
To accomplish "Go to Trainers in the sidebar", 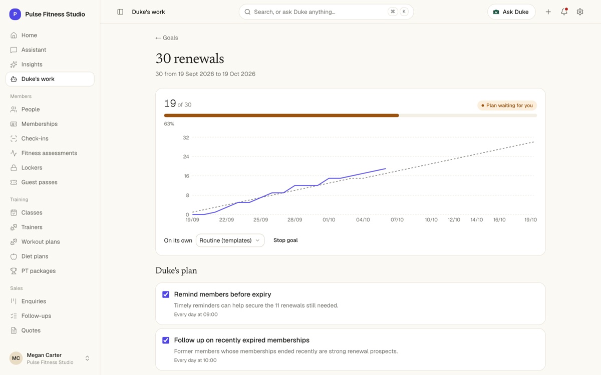I will point(50,227).
